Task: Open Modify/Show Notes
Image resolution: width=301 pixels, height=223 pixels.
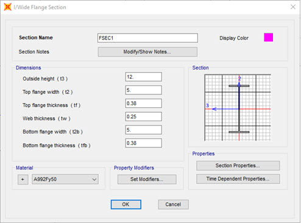Action: pyautogui.click(x=147, y=52)
